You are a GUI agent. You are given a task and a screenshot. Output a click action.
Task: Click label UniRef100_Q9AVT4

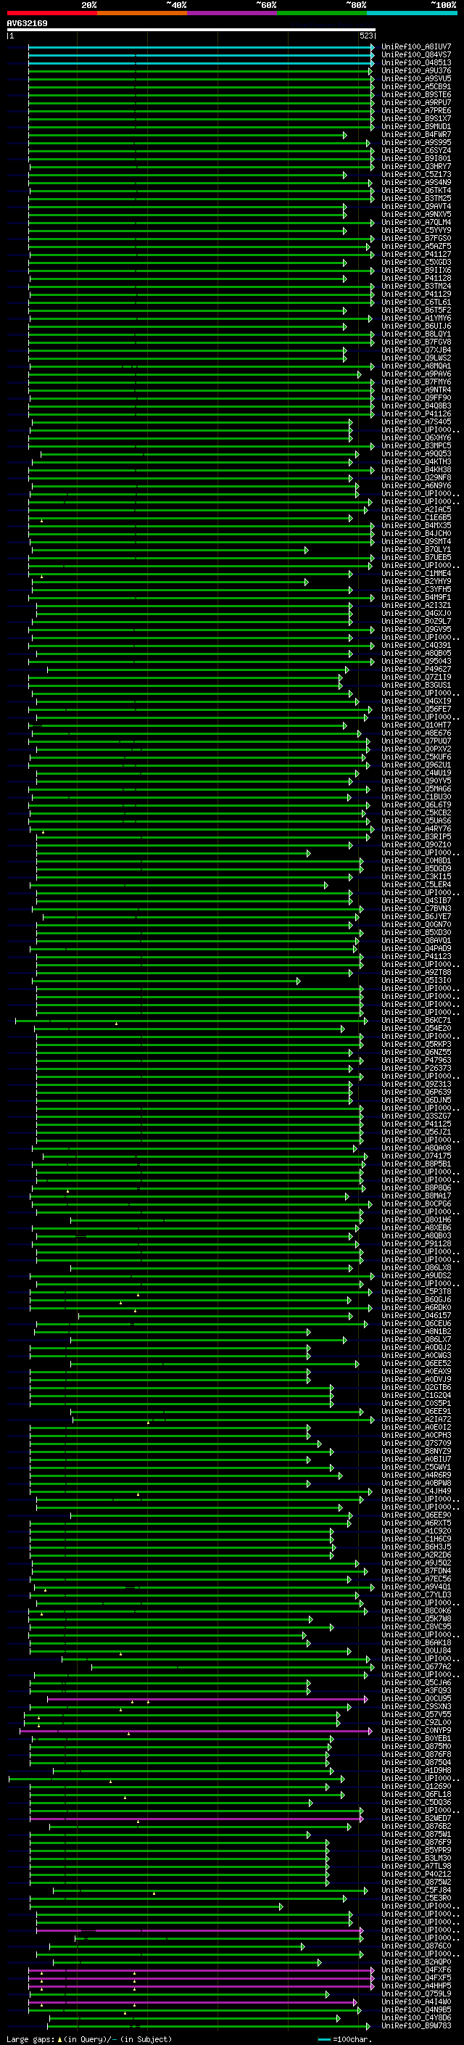[x=415, y=207]
